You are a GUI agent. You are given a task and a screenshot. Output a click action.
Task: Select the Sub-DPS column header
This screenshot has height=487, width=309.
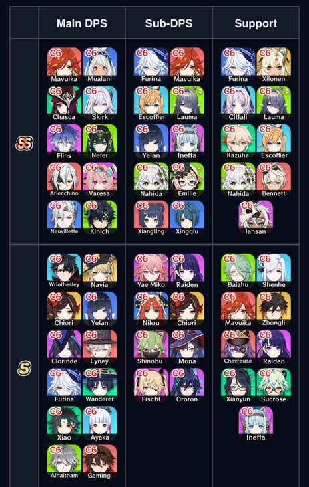point(169,23)
